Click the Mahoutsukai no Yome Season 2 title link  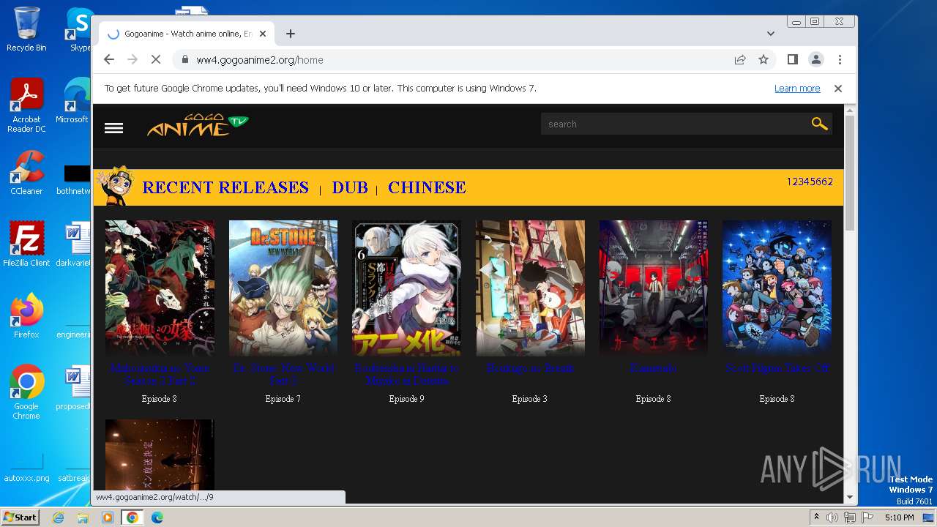click(x=160, y=374)
